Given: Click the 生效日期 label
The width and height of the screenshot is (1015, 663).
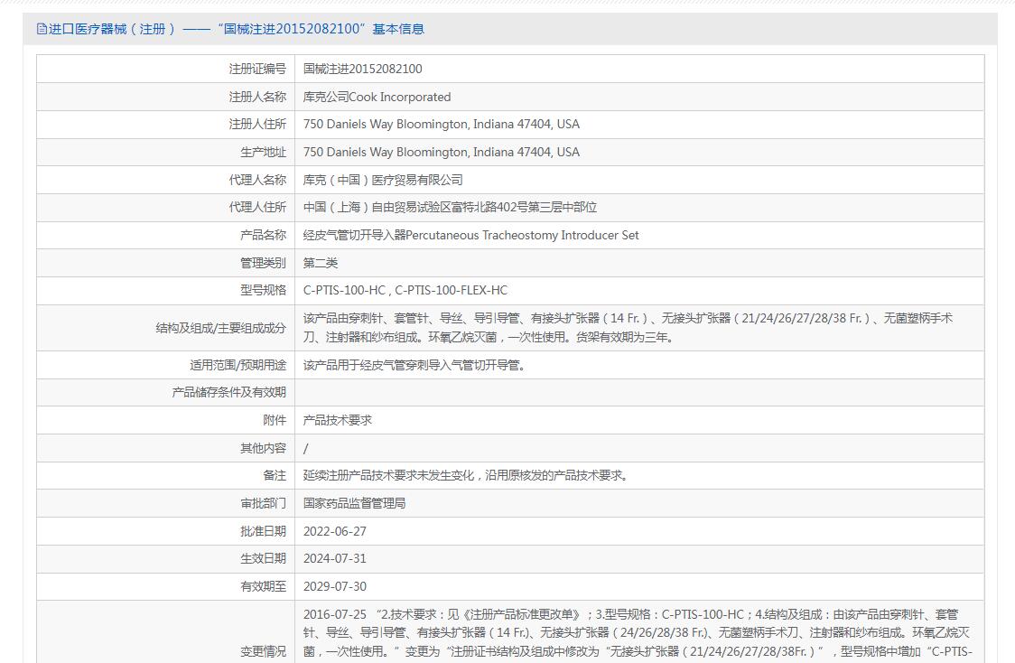Looking at the screenshot, I should point(263,557).
